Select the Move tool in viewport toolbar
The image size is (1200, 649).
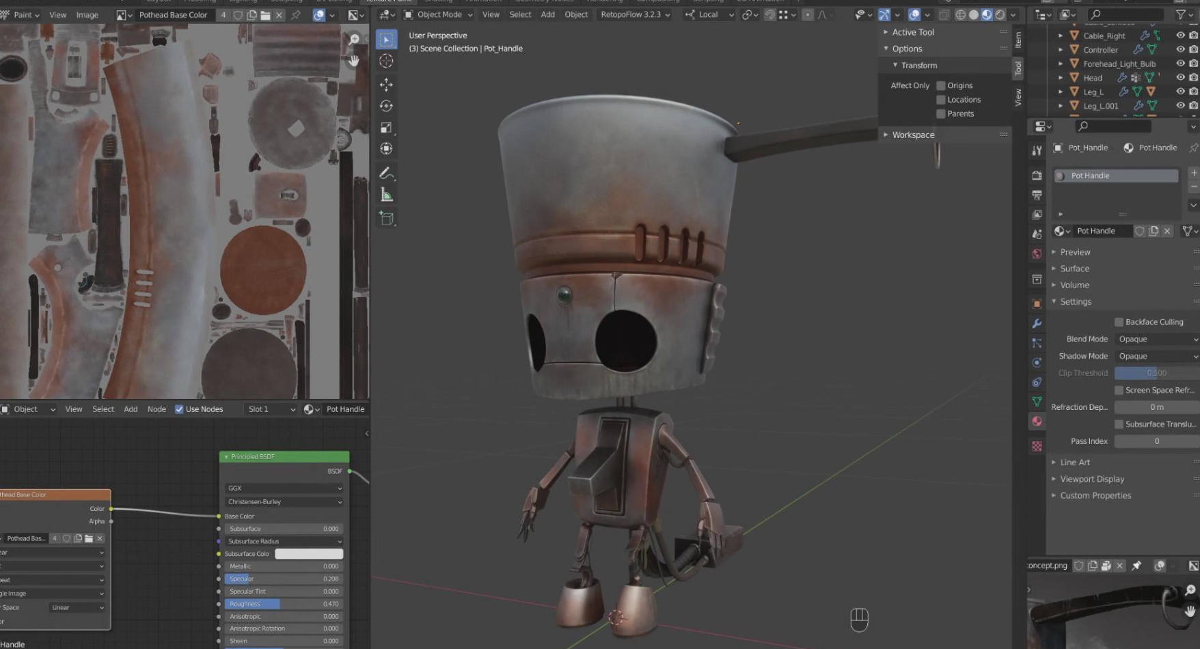pyautogui.click(x=386, y=85)
